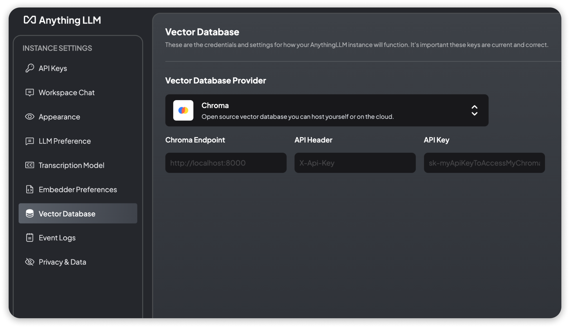
Task: Open the API Keys settings page
Action: [78, 68]
